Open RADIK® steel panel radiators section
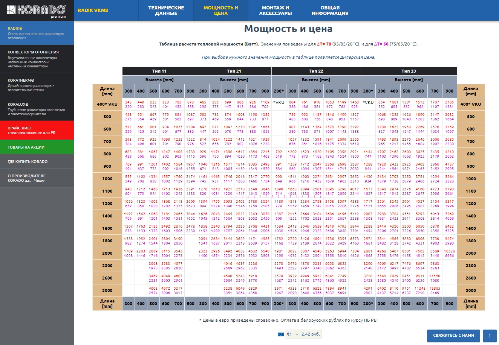 [x=37, y=33]
